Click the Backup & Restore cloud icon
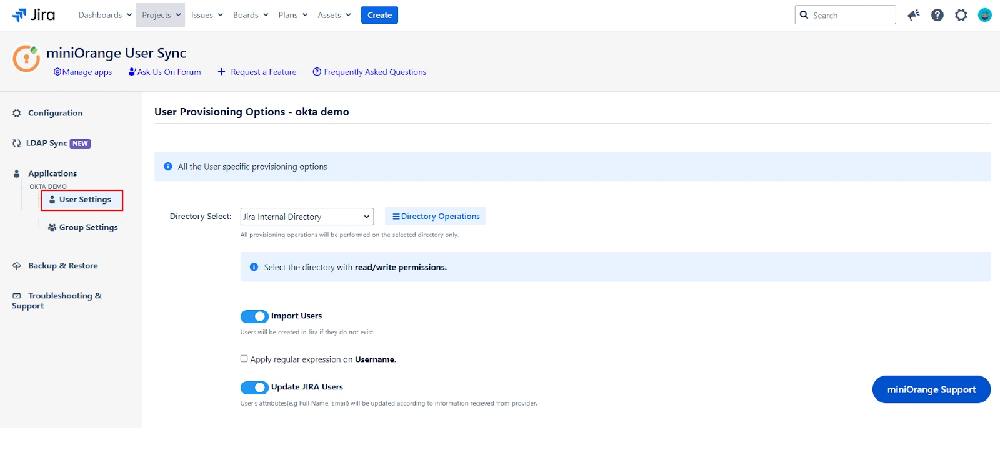 [x=17, y=266]
